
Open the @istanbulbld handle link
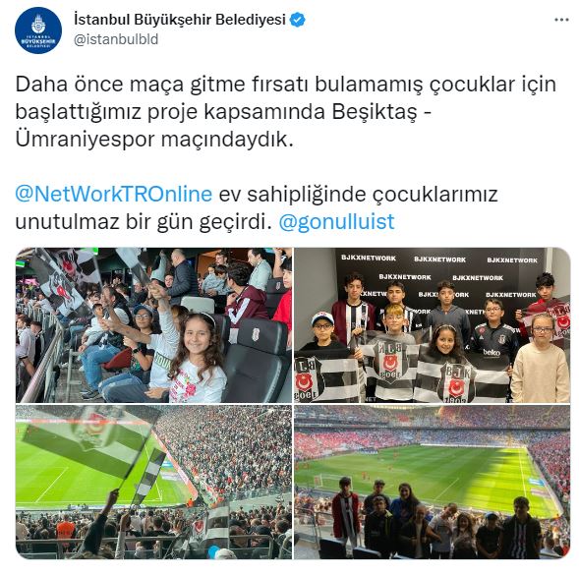pos(116,39)
